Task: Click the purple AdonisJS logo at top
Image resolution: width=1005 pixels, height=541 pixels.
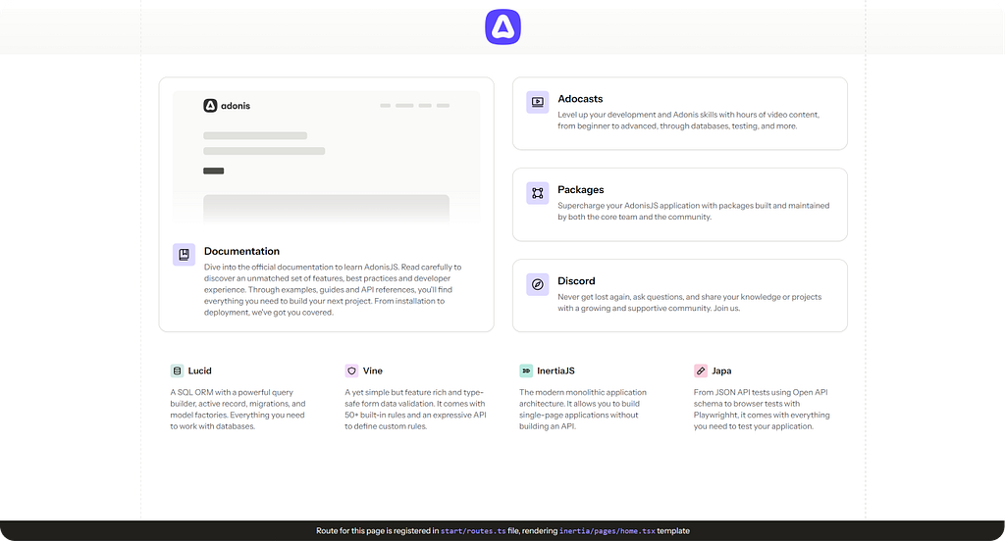Action: click(x=502, y=26)
